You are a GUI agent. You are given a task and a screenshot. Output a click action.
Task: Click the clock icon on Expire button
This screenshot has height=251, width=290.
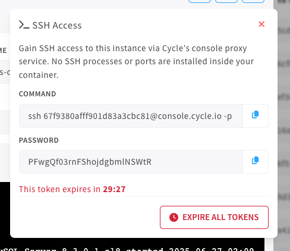click(174, 217)
